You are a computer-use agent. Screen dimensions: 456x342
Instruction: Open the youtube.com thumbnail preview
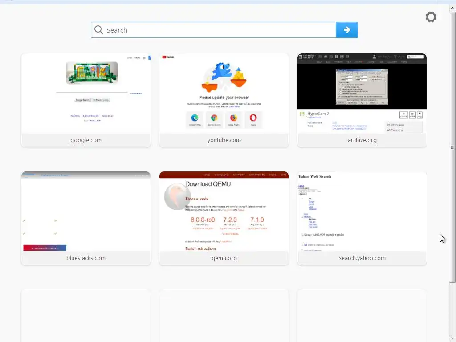224,94
